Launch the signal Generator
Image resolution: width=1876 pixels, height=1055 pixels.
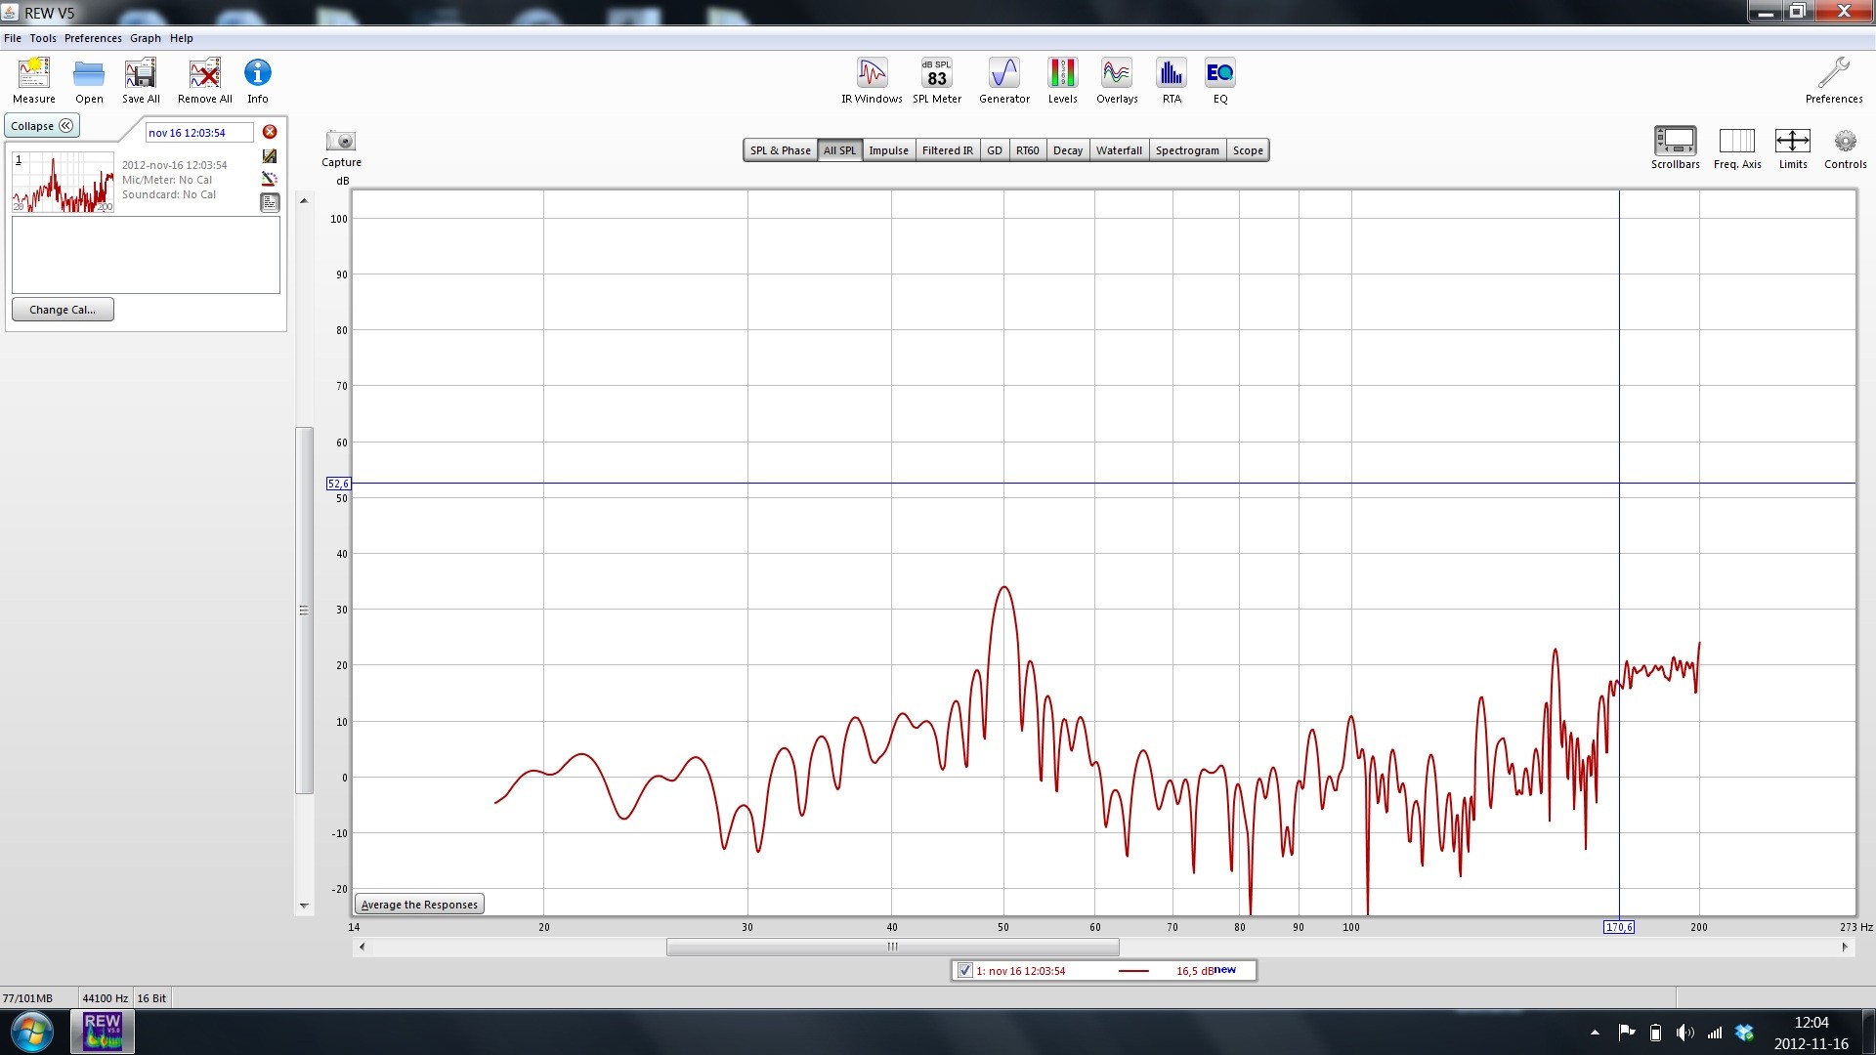coord(1004,80)
